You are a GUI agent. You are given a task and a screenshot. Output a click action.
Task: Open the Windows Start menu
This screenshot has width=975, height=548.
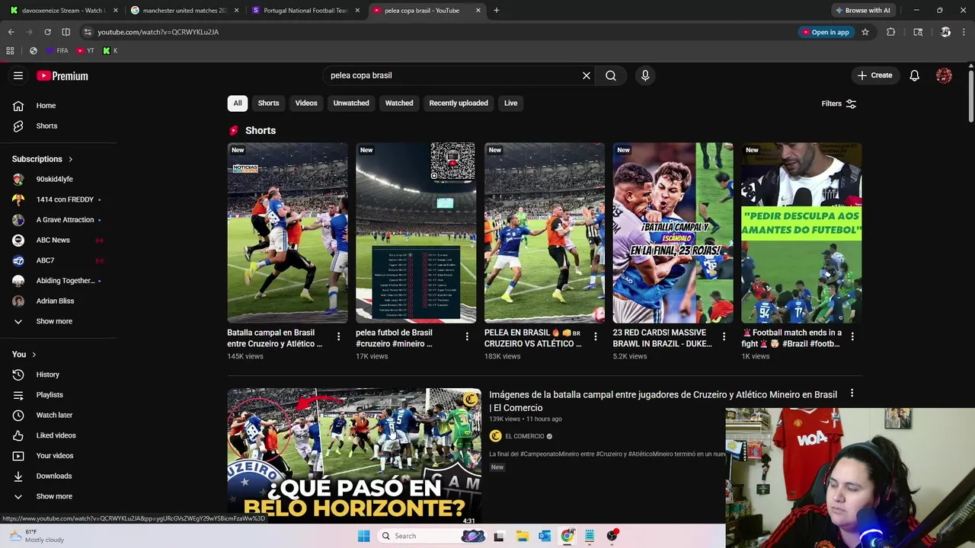click(x=363, y=536)
